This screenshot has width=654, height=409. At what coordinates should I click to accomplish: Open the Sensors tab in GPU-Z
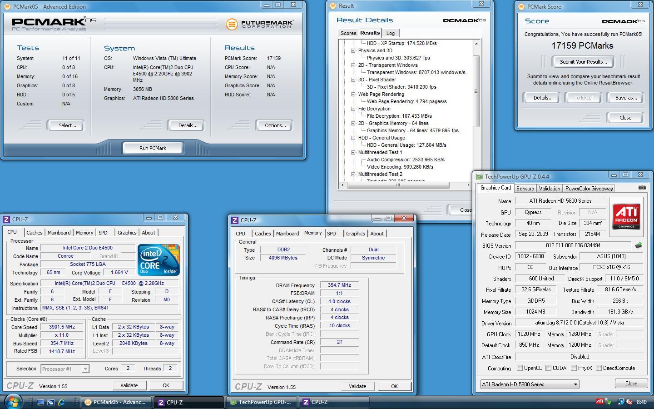pos(525,188)
